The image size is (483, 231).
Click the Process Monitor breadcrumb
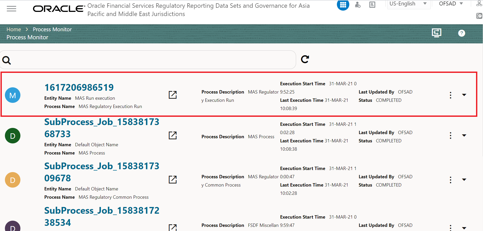[52, 29]
